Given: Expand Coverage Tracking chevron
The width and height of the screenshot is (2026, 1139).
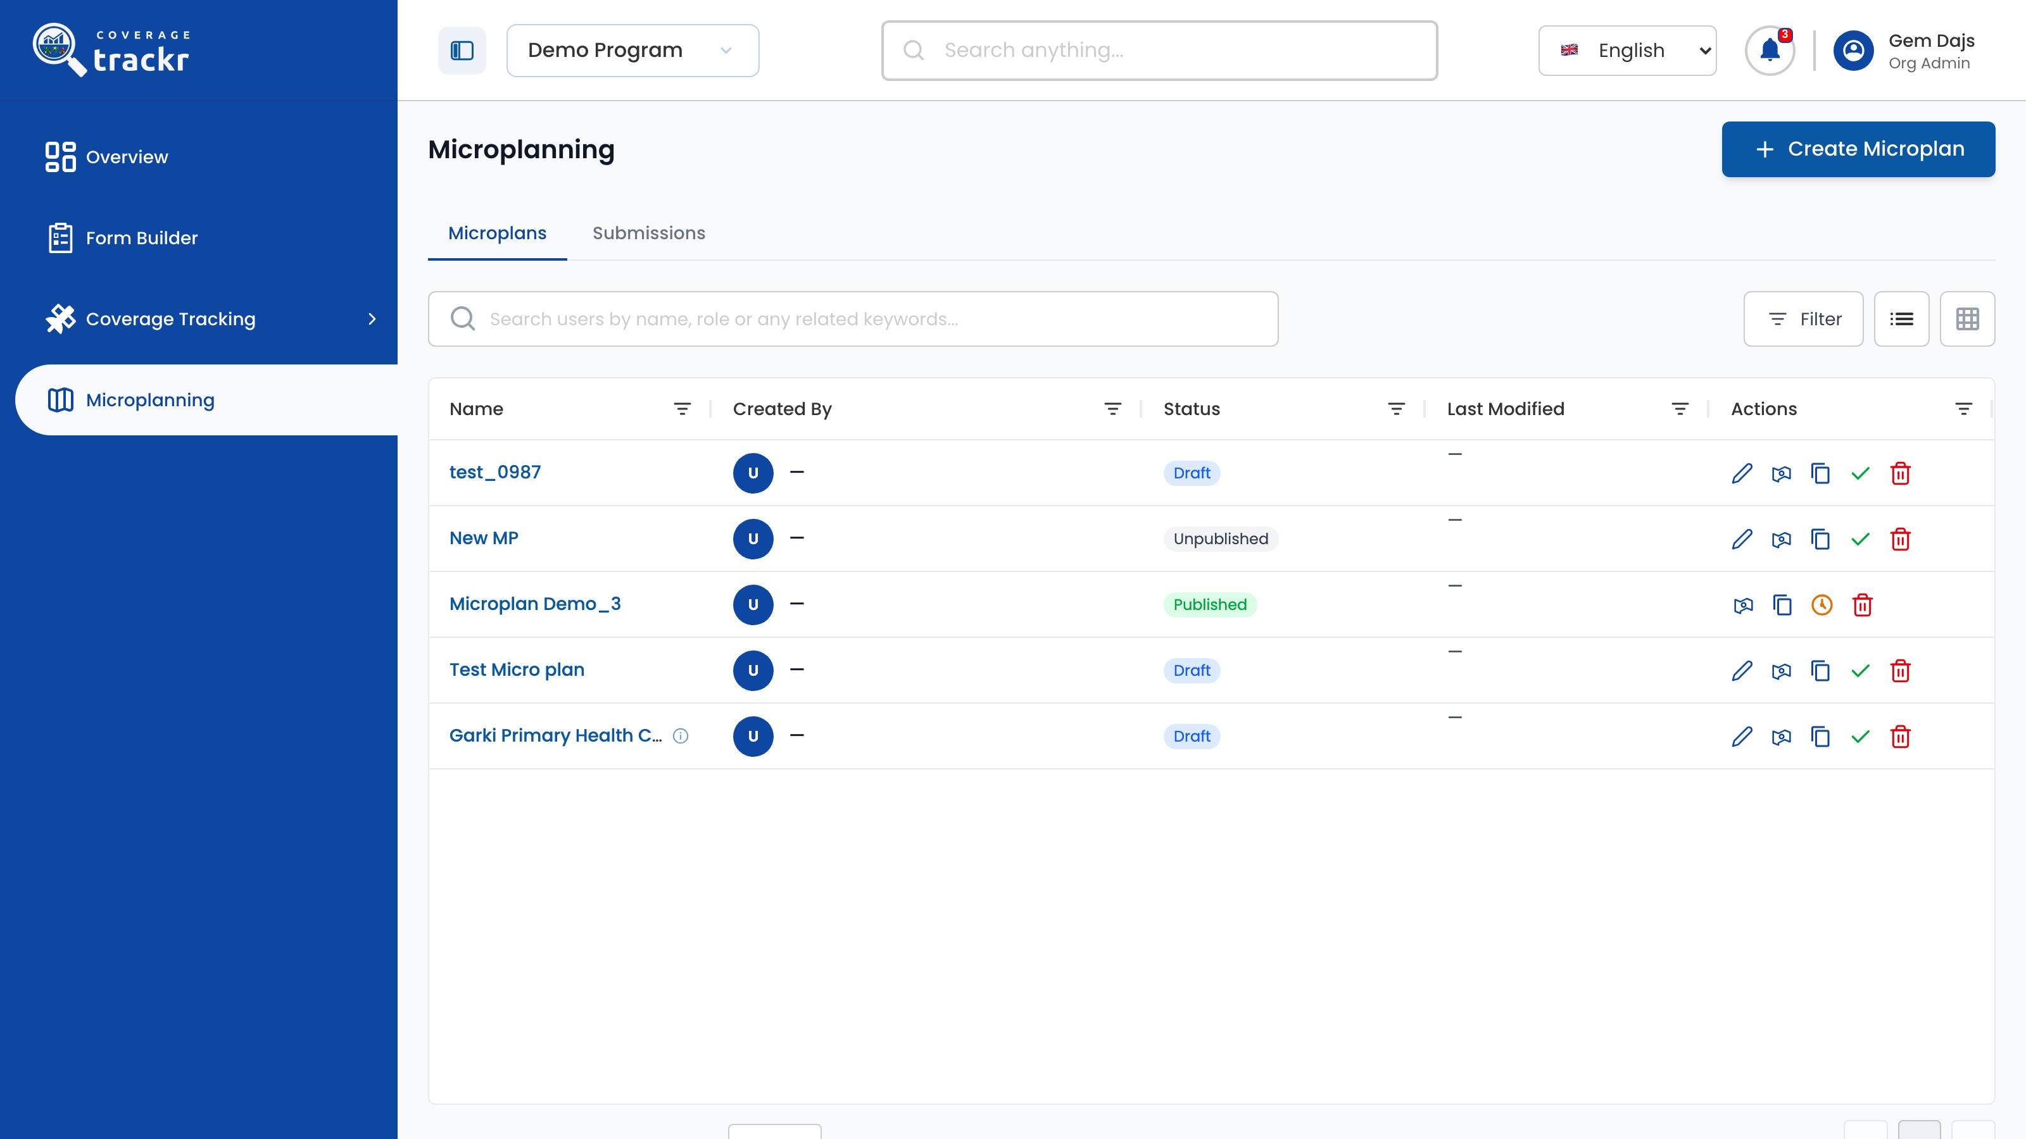Looking at the screenshot, I should point(372,319).
